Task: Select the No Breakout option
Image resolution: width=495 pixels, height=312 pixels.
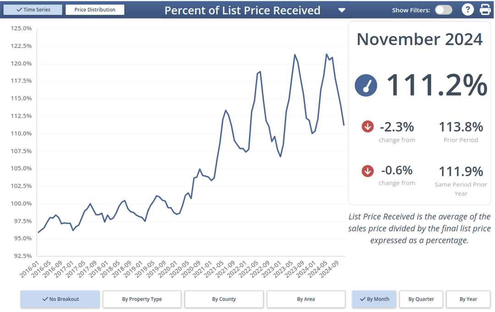Action: coord(60,299)
